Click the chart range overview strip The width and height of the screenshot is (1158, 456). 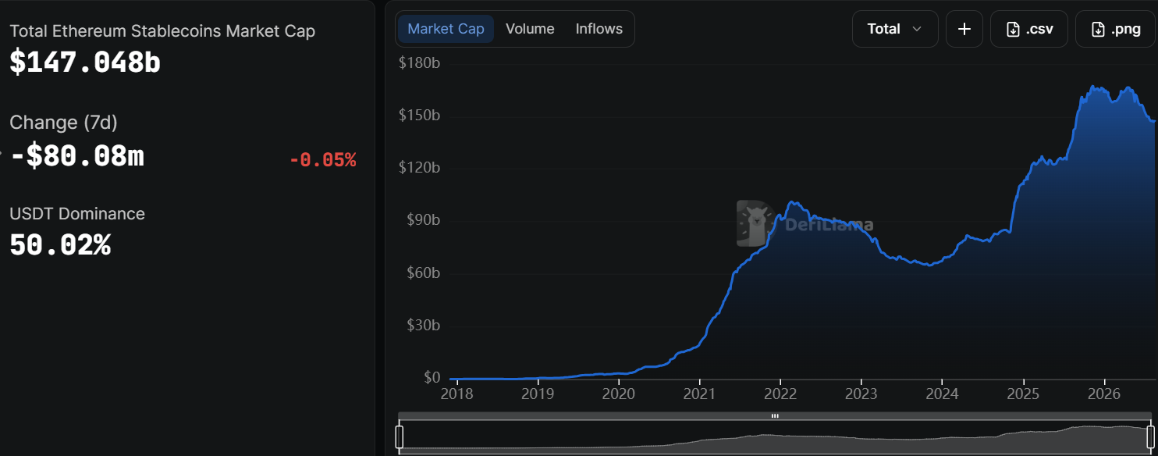[775, 436]
